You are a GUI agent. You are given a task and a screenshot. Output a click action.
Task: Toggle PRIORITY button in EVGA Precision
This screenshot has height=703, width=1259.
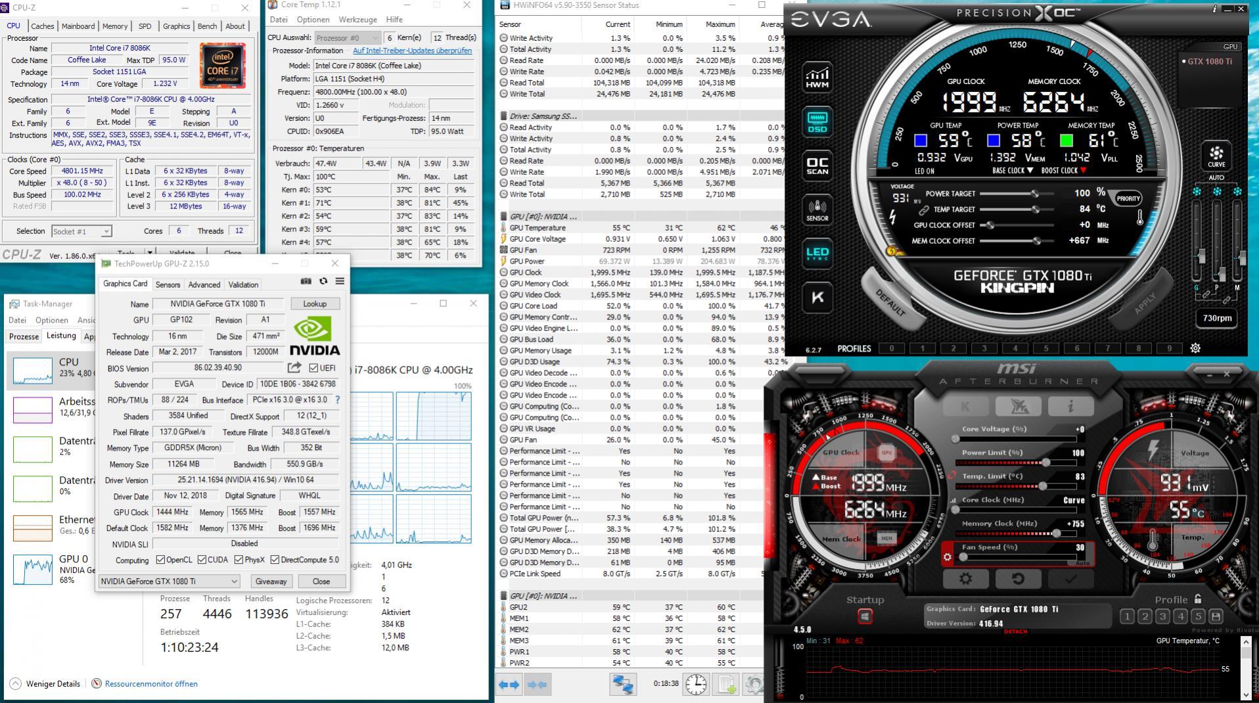coord(1128,198)
